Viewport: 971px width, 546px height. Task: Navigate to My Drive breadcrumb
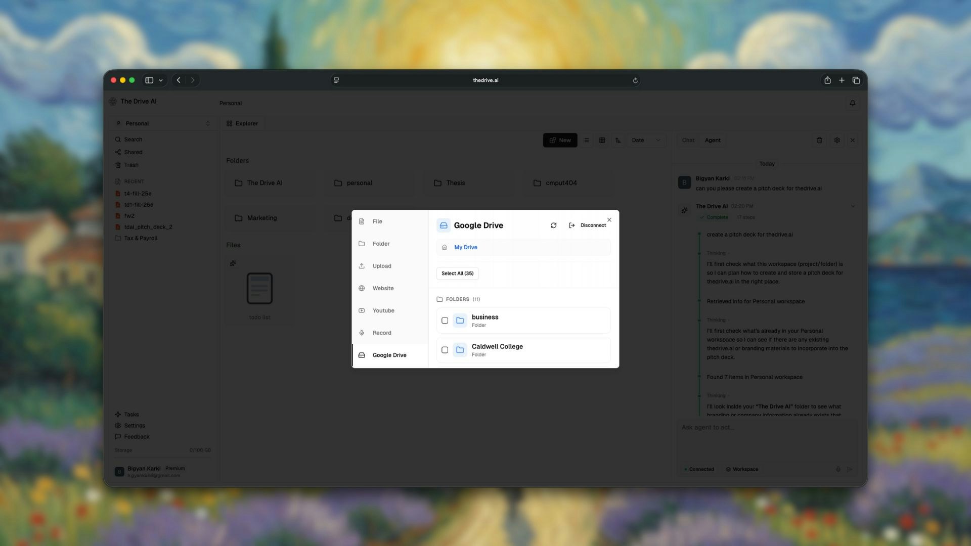[x=465, y=247]
